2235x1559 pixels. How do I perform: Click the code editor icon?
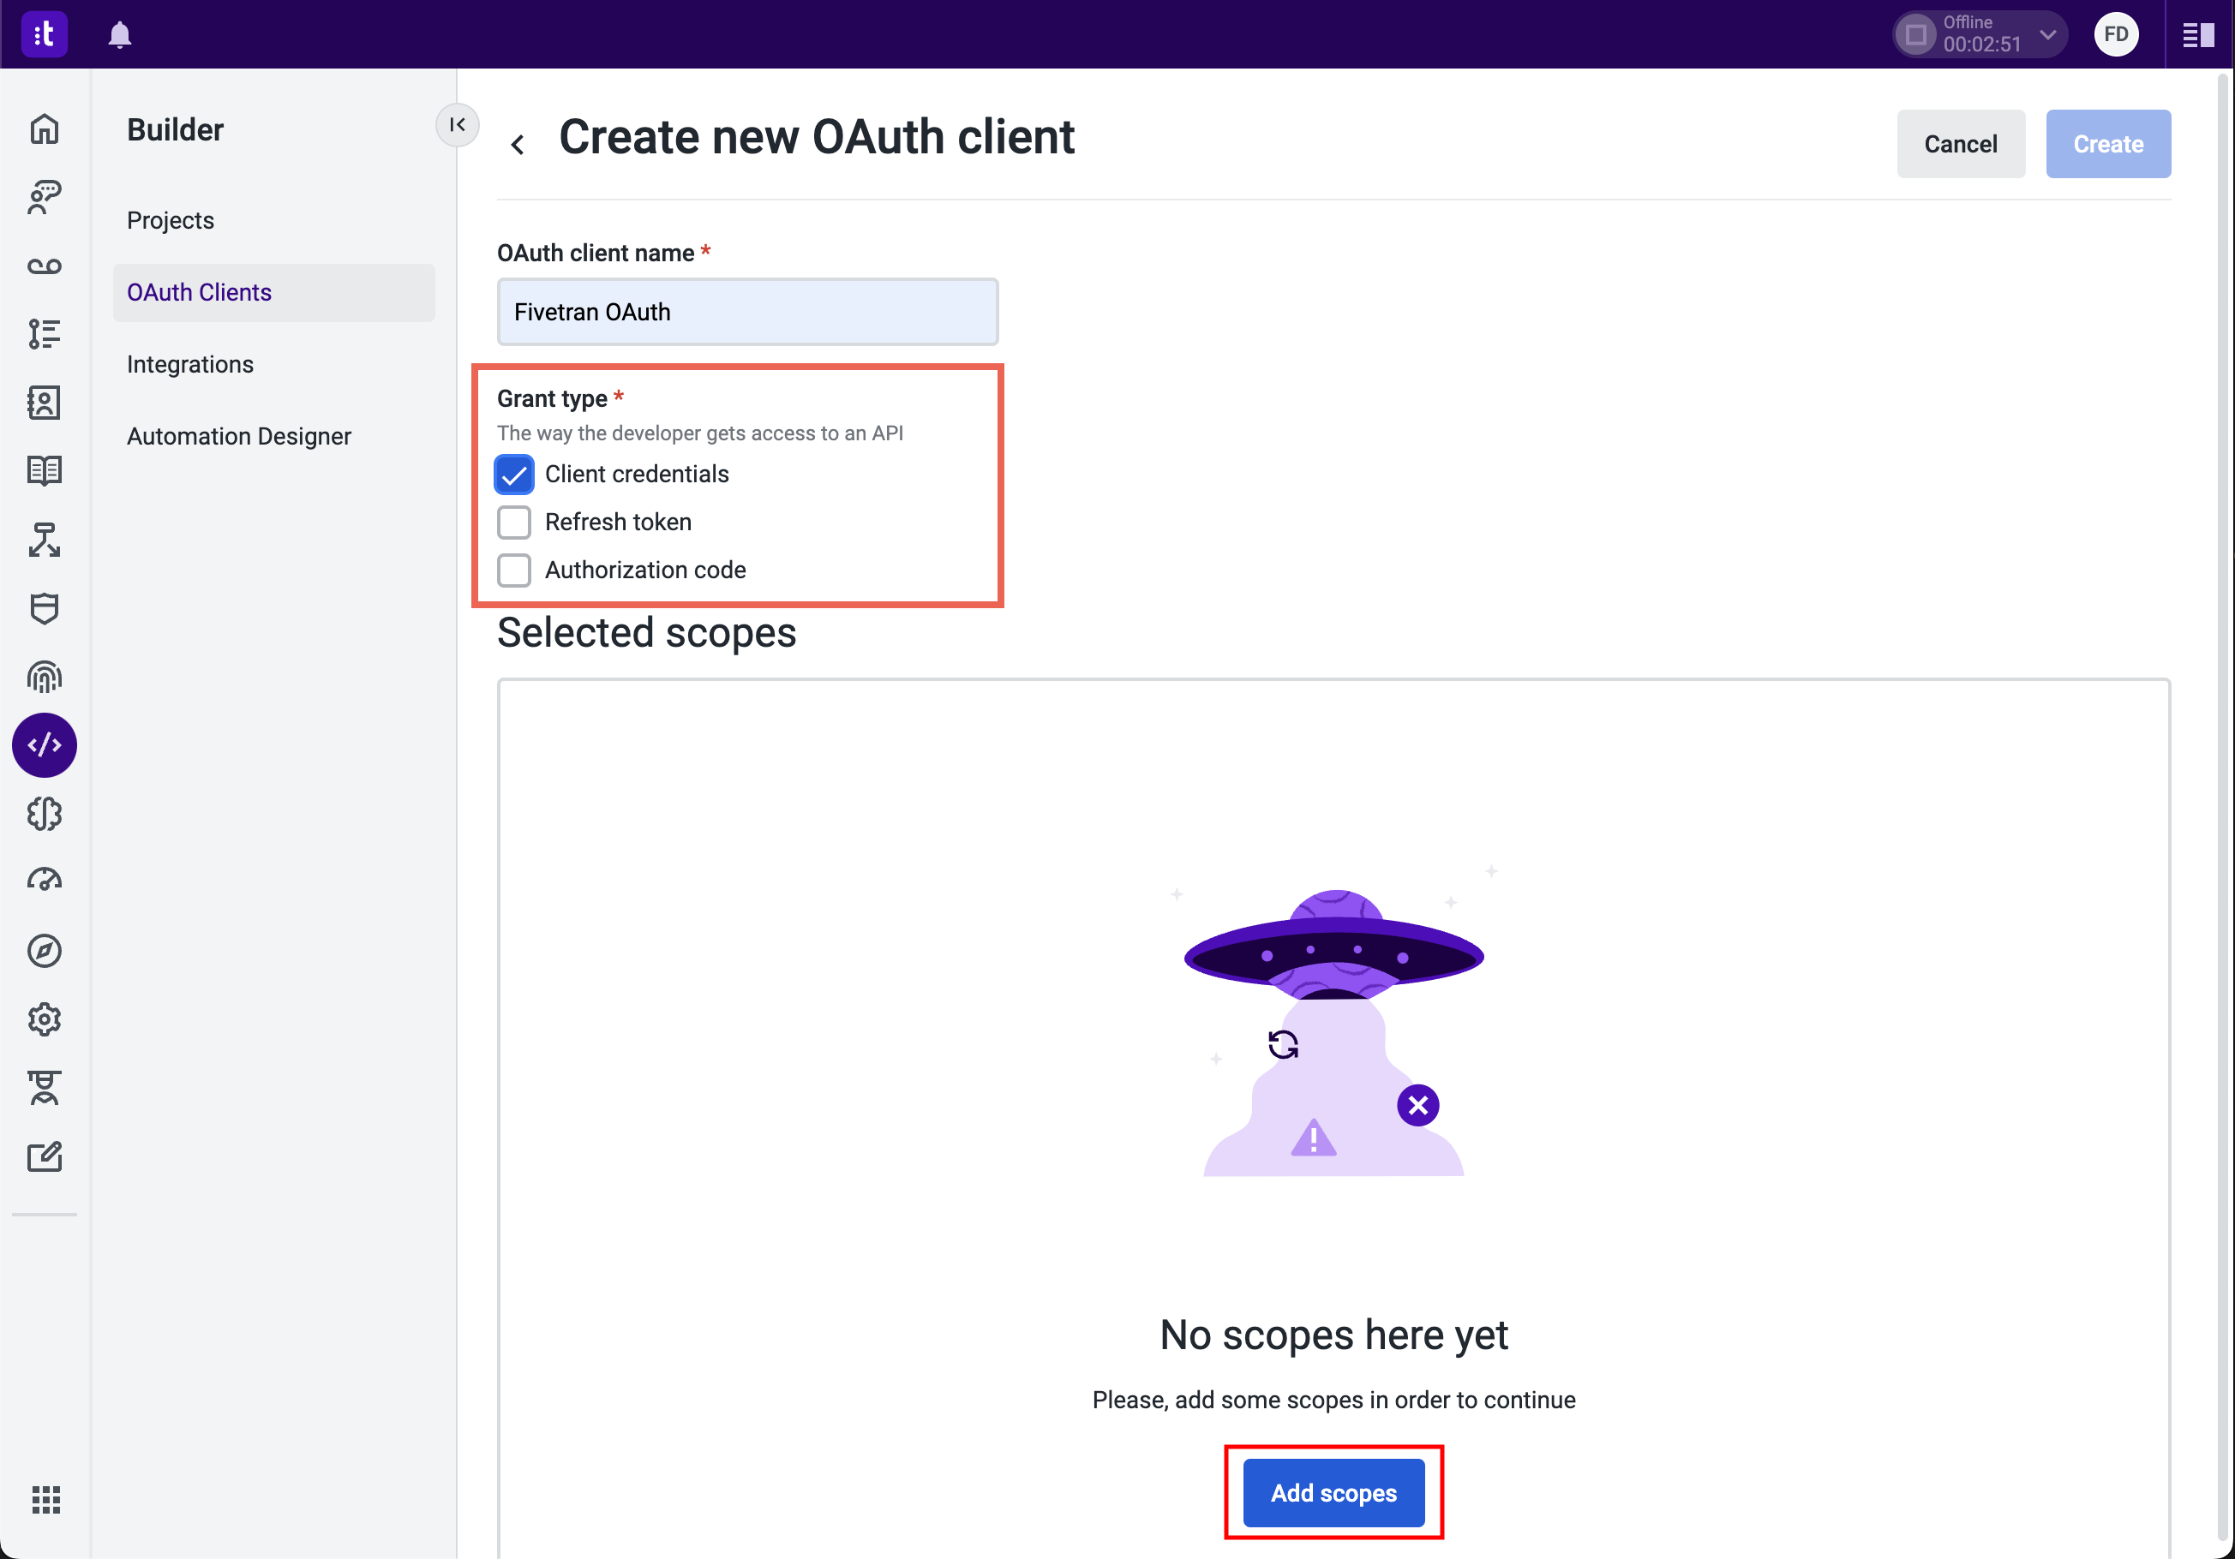(46, 744)
